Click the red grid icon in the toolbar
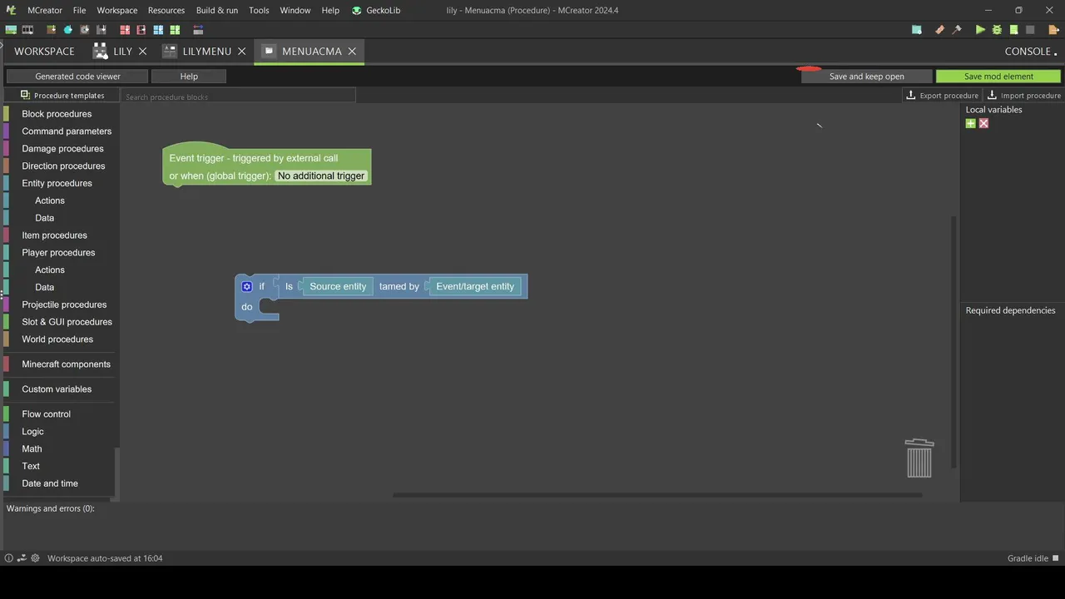This screenshot has height=599, width=1065. click(x=125, y=30)
